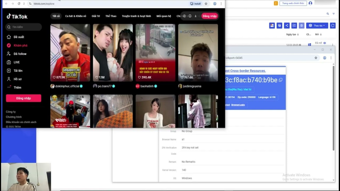
Task: Bookmark the tiktok.com/explore page with star
Action: (206, 4)
